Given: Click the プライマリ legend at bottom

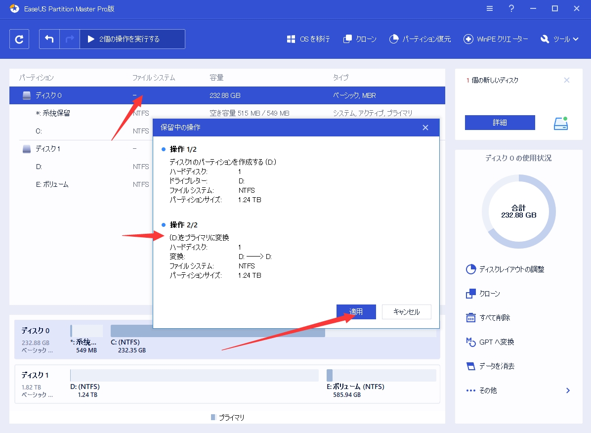Looking at the screenshot, I should coord(228,418).
